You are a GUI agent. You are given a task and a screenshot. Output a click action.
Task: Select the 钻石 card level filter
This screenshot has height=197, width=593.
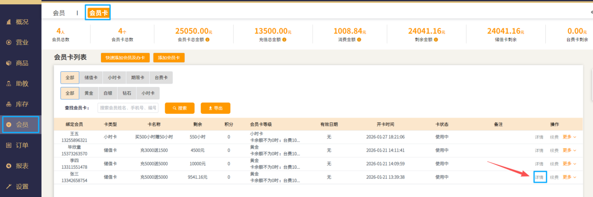click(x=127, y=93)
